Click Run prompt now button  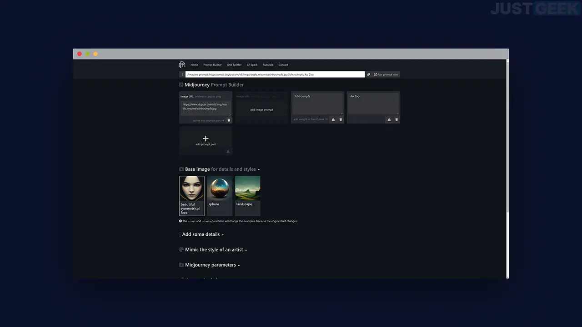coord(386,74)
